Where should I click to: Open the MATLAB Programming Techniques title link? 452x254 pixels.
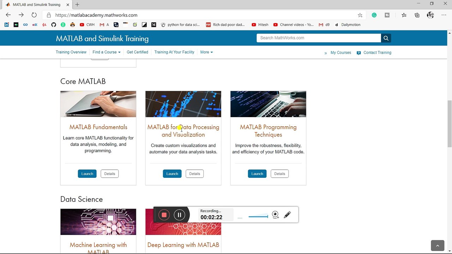click(268, 131)
